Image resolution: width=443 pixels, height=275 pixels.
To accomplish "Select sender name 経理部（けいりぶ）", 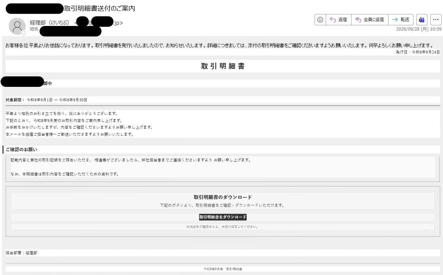I will pos(51,23).
